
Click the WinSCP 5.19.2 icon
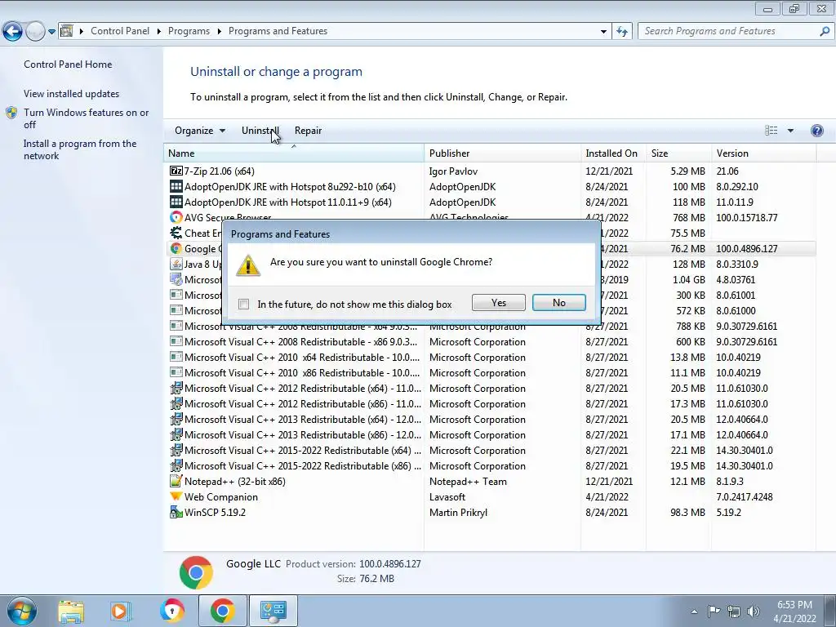pos(176,512)
